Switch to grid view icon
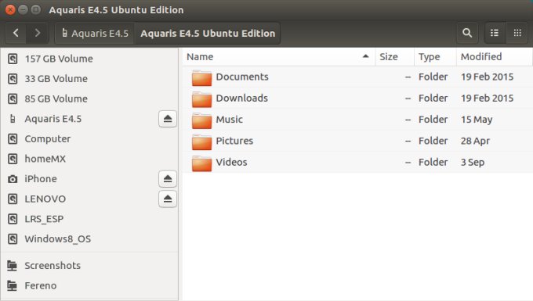This screenshot has width=533, height=301. (x=517, y=33)
